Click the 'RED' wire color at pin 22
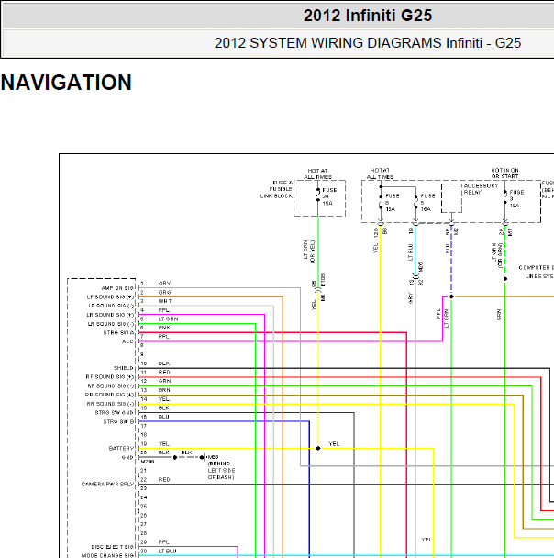554x558 pixels. (x=164, y=480)
